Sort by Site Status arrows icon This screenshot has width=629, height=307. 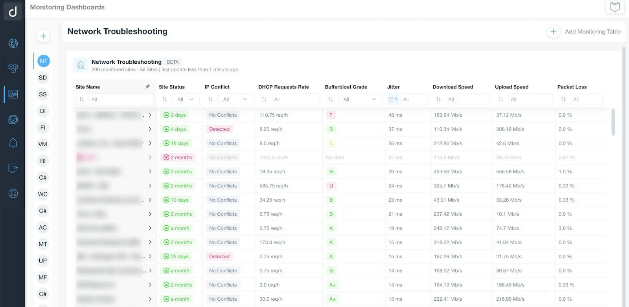point(165,99)
